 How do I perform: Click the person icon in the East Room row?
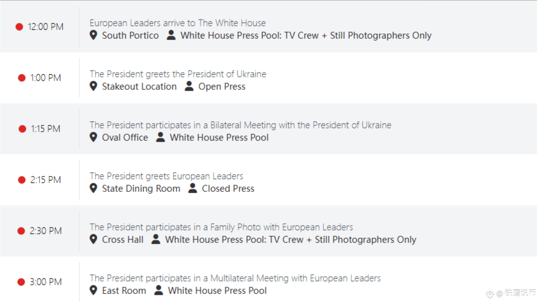coord(159,290)
